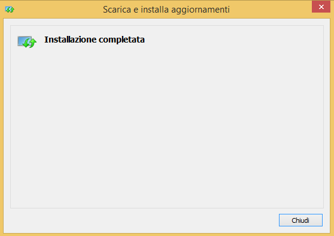Click the blue monitor screen of the update icon
The image size is (334, 236).
[24, 41]
